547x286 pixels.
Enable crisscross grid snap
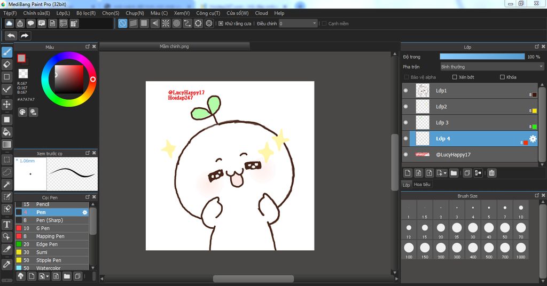coord(144,23)
